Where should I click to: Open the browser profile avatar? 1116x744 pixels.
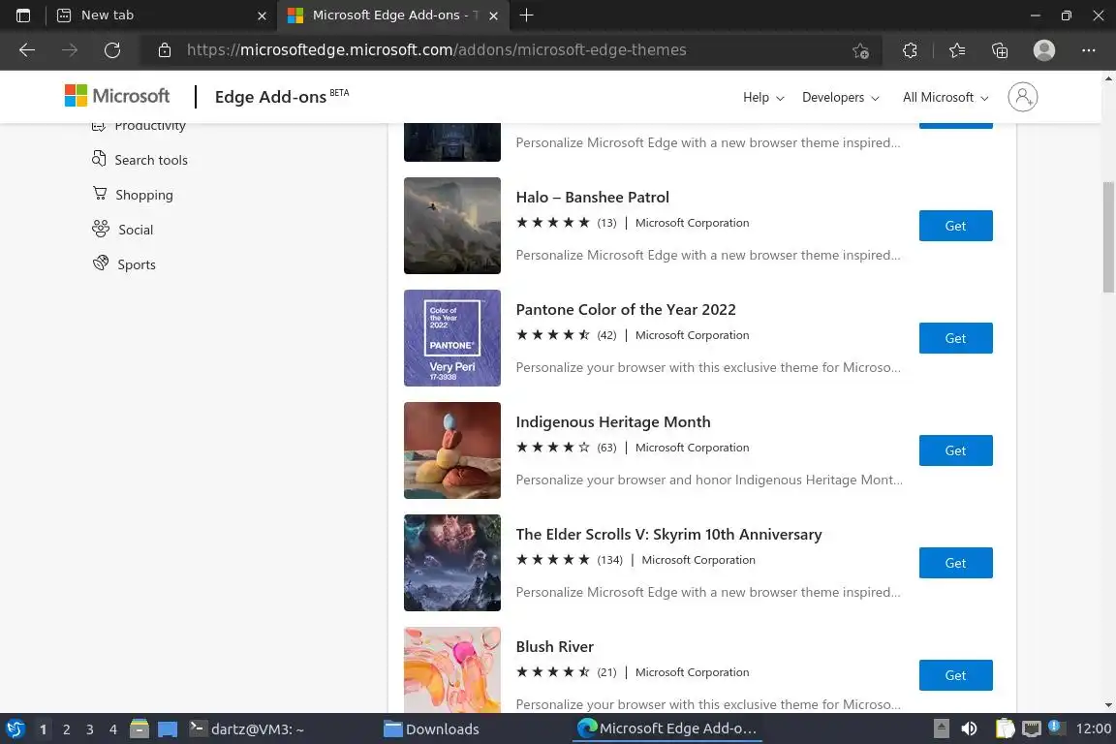pos(1044,50)
